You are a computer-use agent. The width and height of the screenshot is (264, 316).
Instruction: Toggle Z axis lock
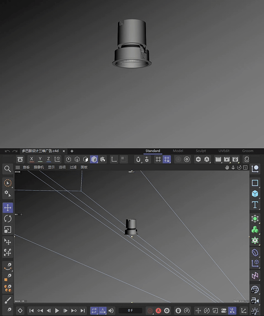[x=49, y=159]
